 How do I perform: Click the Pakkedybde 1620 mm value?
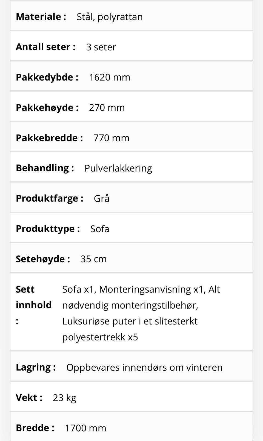[109, 77]
